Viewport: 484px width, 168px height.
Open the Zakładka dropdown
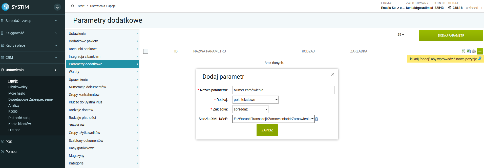(x=250, y=109)
